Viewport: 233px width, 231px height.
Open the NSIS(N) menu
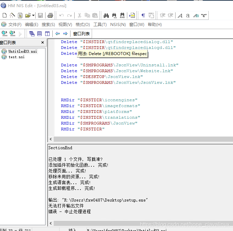pyautogui.click(x=118, y=25)
